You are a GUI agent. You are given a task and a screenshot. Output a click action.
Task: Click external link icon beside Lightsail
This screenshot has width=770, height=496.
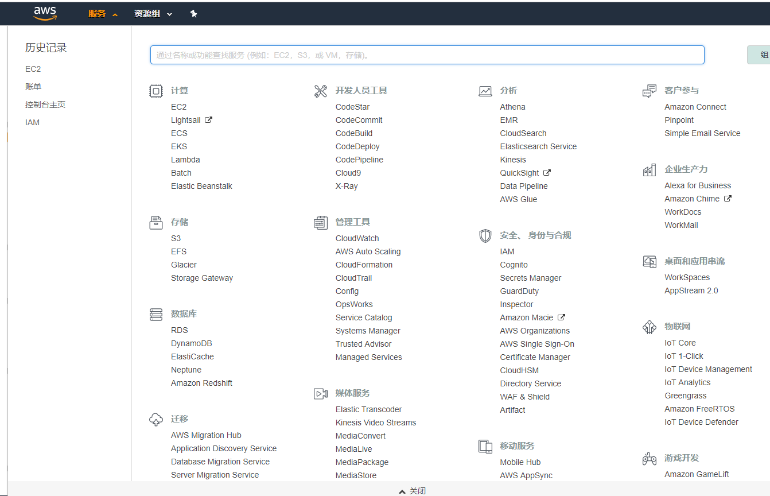(209, 120)
